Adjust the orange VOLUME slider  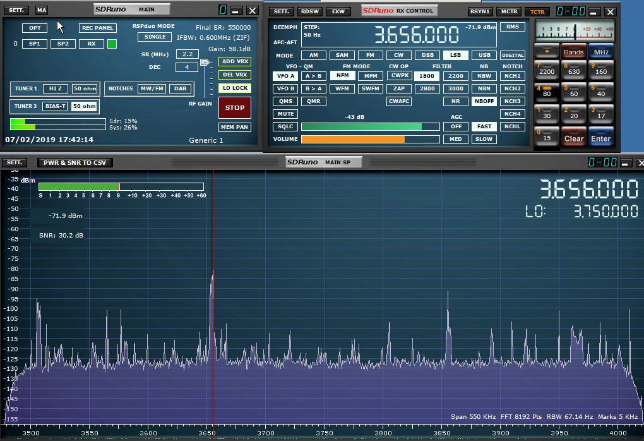click(x=371, y=140)
